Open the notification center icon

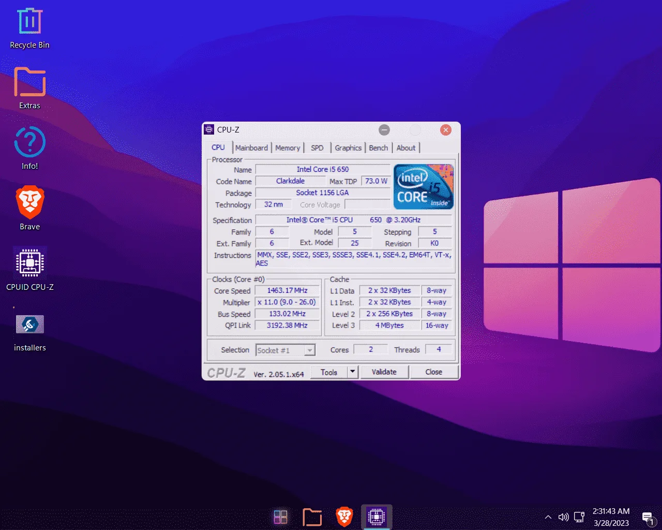(648, 518)
